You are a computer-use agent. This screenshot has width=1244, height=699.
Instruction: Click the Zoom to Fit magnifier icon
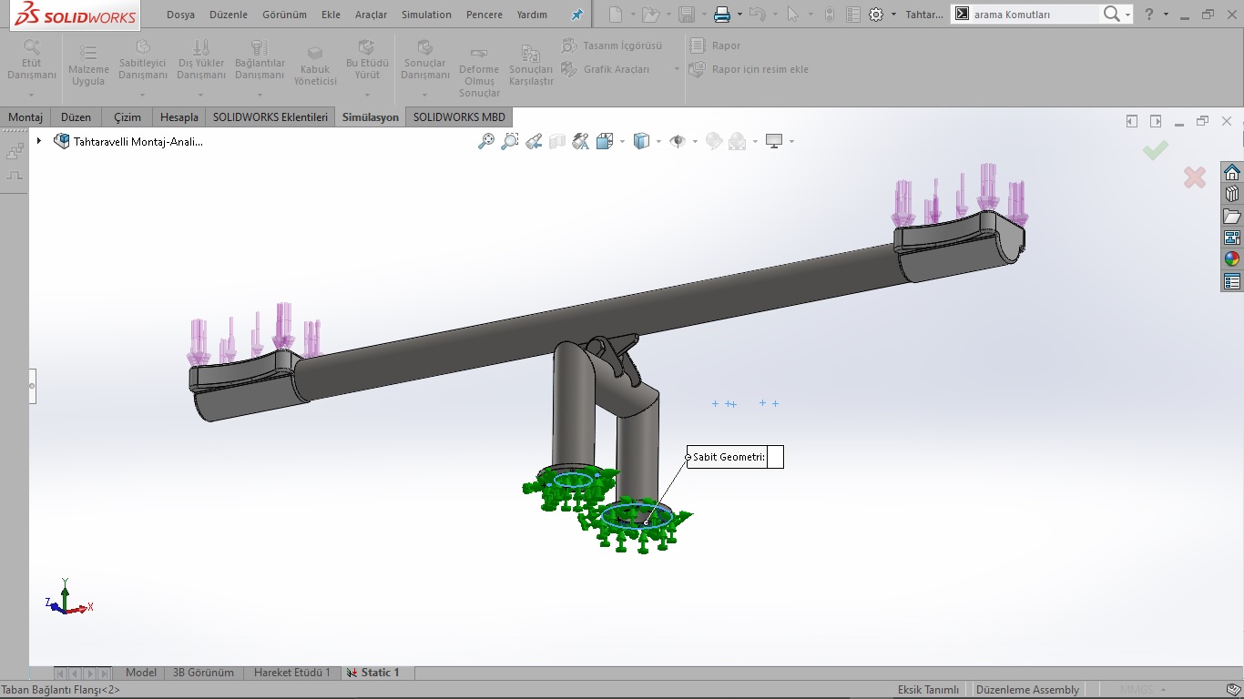click(486, 141)
